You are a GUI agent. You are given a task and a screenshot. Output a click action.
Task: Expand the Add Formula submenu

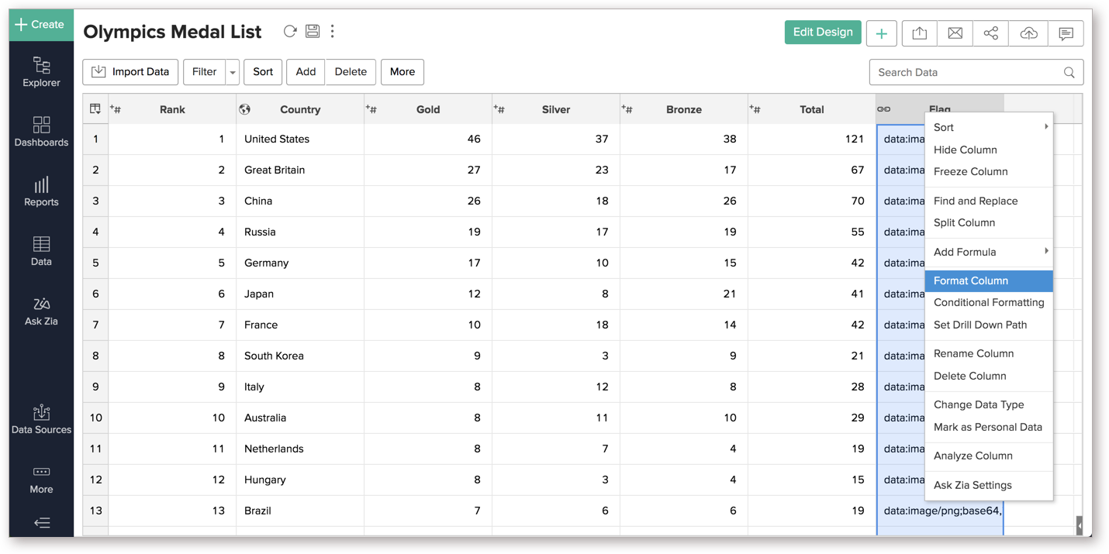point(988,252)
